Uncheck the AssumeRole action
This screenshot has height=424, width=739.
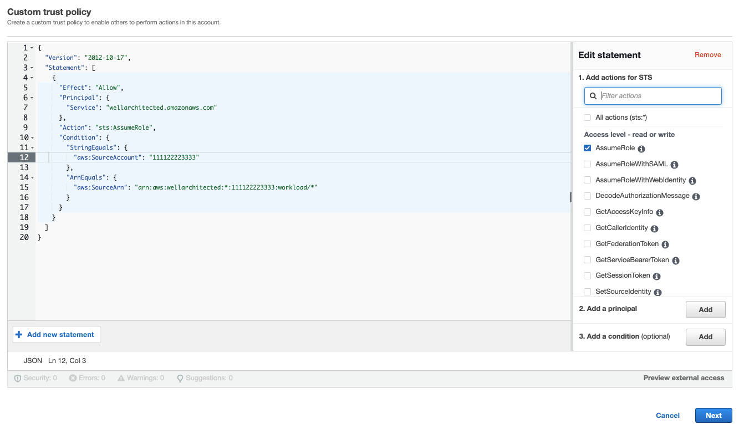[588, 148]
